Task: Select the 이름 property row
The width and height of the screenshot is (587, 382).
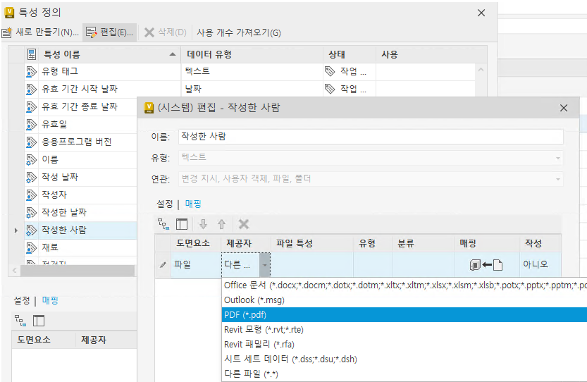Action: [81, 159]
